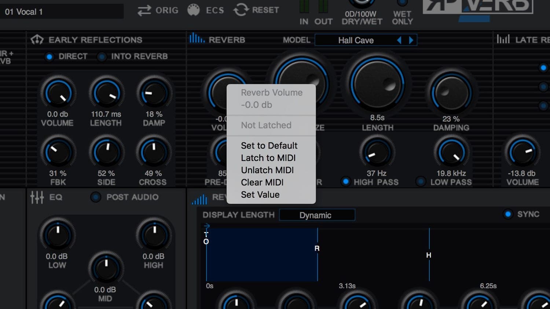
Task: Toggle the LOW PASS filter switch
Action: pyautogui.click(x=421, y=181)
